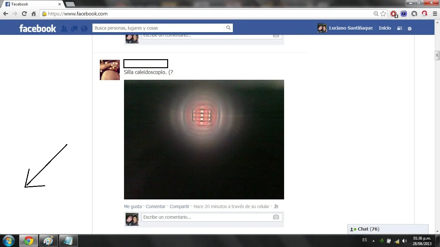Click the facebook logo
The image size is (440, 247).
tap(38, 28)
